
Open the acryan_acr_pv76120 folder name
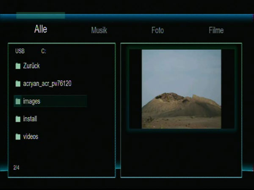click(x=47, y=84)
